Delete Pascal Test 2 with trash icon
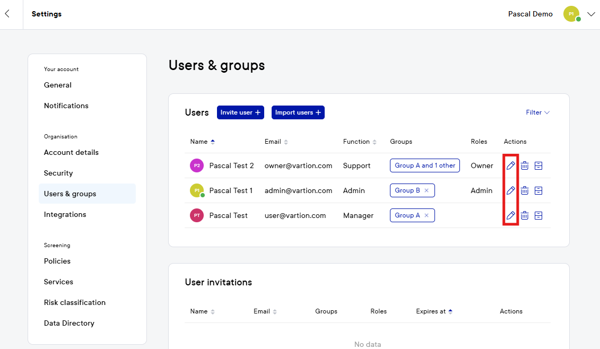The width and height of the screenshot is (600, 349). (525, 165)
